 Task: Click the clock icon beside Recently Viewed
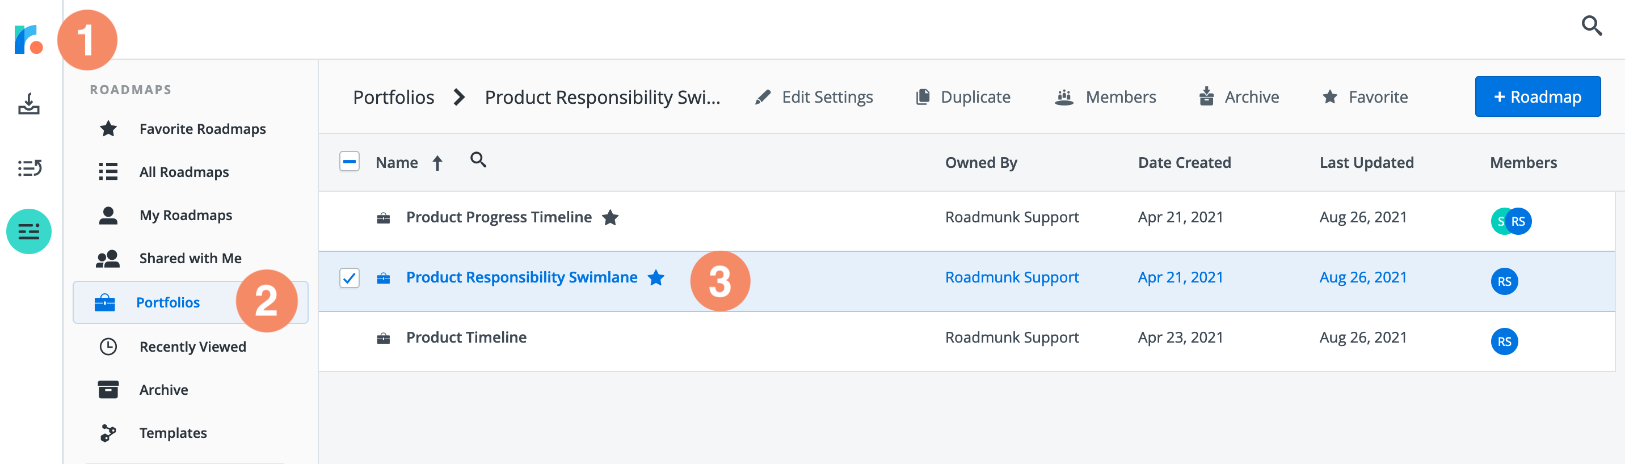click(108, 347)
